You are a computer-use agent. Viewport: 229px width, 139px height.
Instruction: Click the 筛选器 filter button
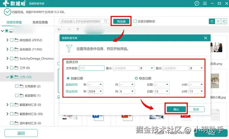click(121, 21)
